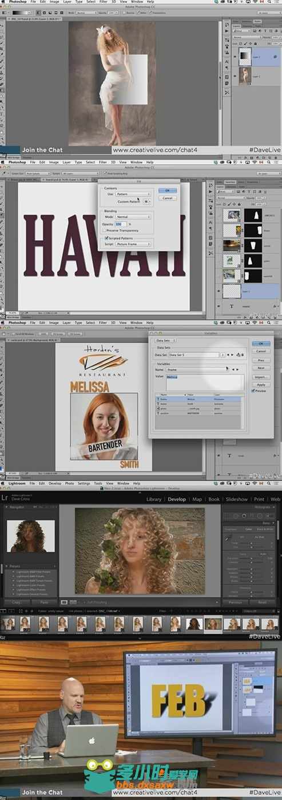Collapse the Navigator panel in Lightroom
Screen dimensions: 282x800
(x=7, y=507)
